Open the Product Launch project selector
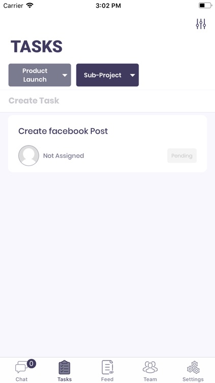The image size is (215, 383). [40, 75]
